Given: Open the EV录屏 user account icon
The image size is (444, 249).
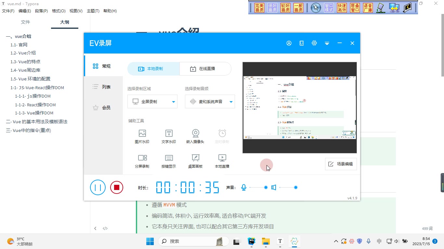Looking at the screenshot, I should [289, 43].
